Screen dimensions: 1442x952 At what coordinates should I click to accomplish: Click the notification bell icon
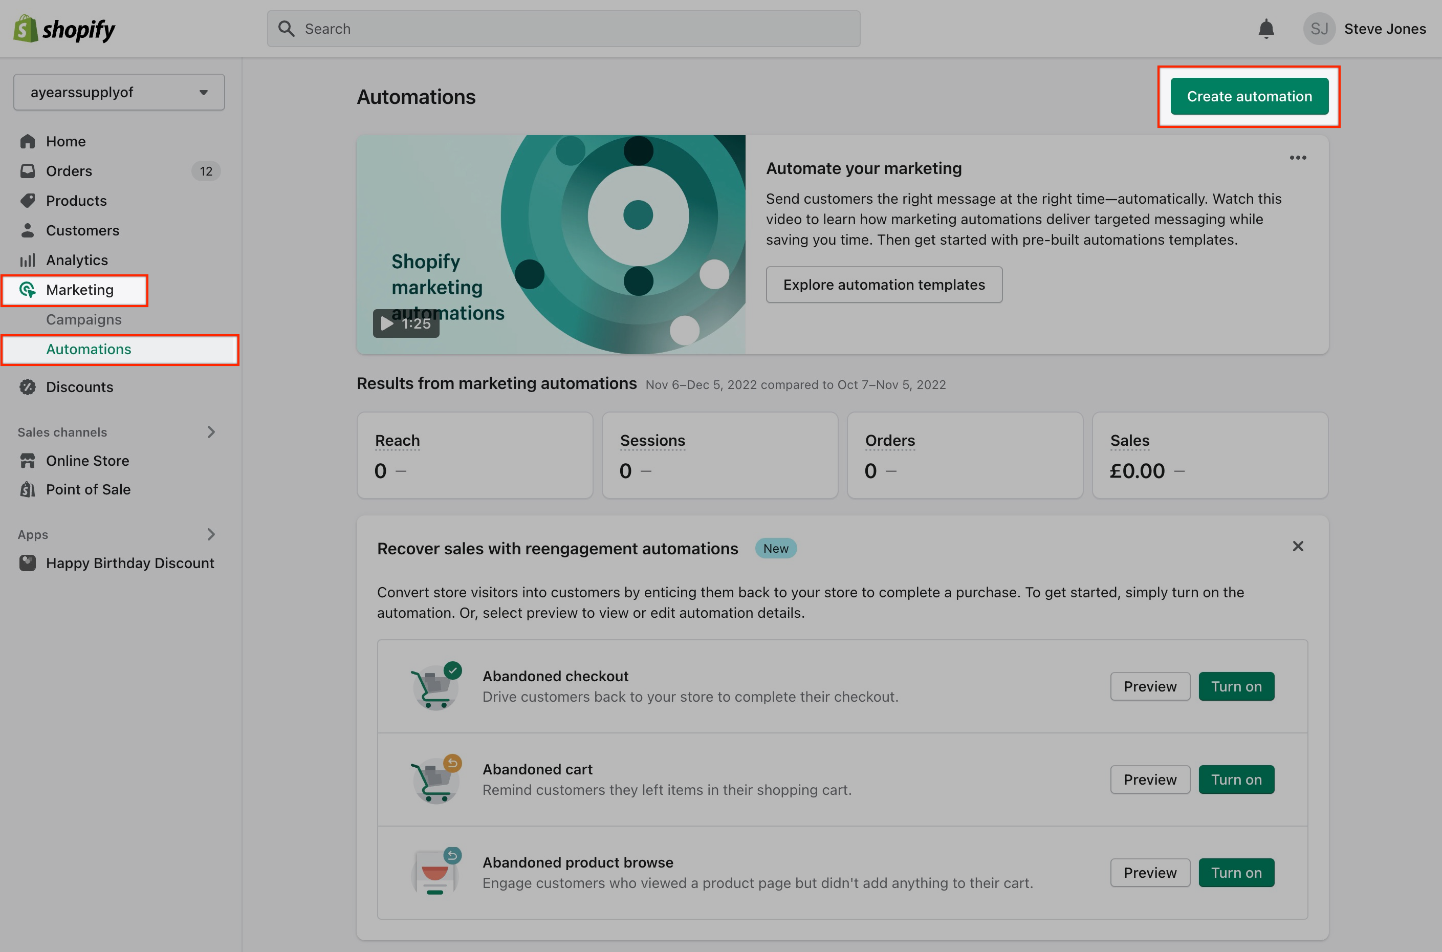click(1266, 29)
